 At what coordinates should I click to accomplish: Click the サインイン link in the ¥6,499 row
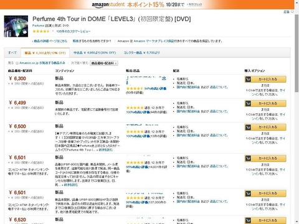(x=268, y=116)
